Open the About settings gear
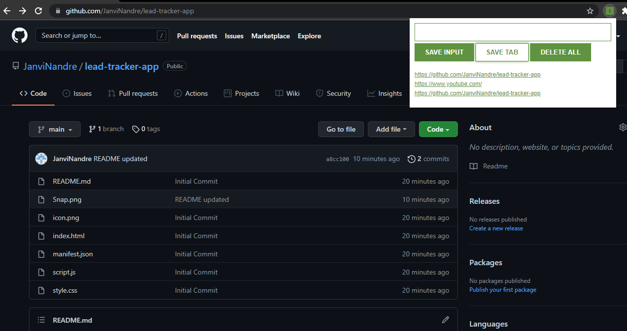Image resolution: width=627 pixels, height=331 pixels. coord(623,127)
